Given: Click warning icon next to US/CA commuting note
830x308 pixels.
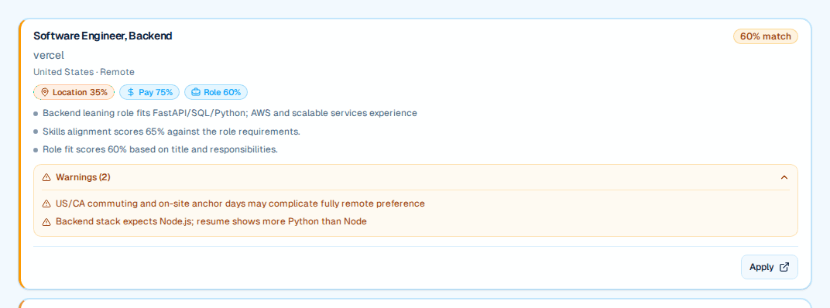Looking at the screenshot, I should pyautogui.click(x=46, y=204).
